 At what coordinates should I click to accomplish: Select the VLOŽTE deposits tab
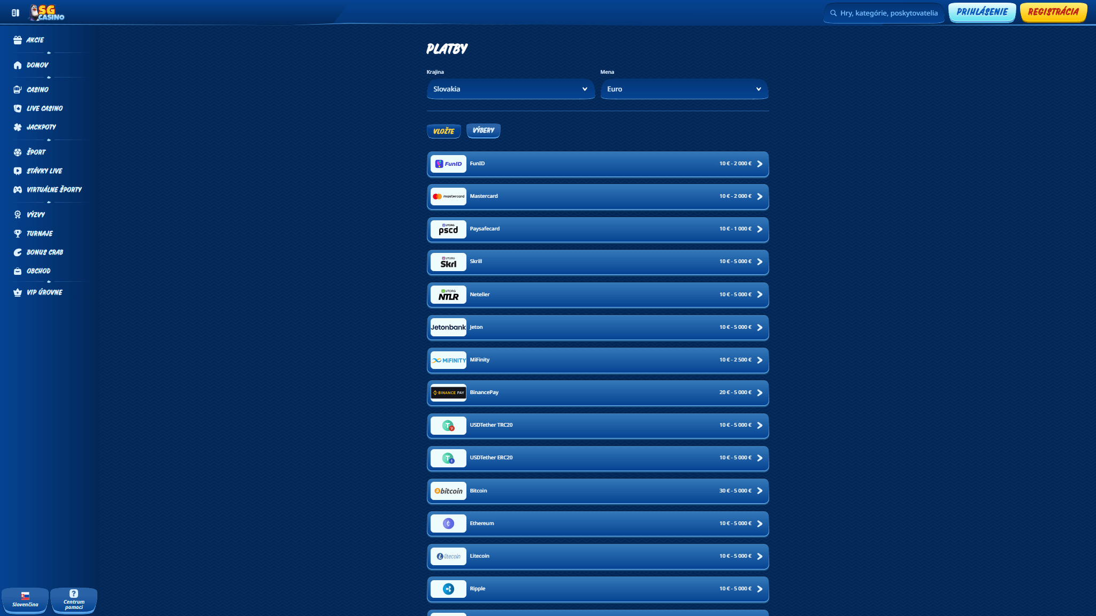tap(444, 130)
